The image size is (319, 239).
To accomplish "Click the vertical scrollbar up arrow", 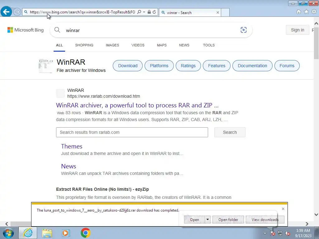I will tap(316, 23).
